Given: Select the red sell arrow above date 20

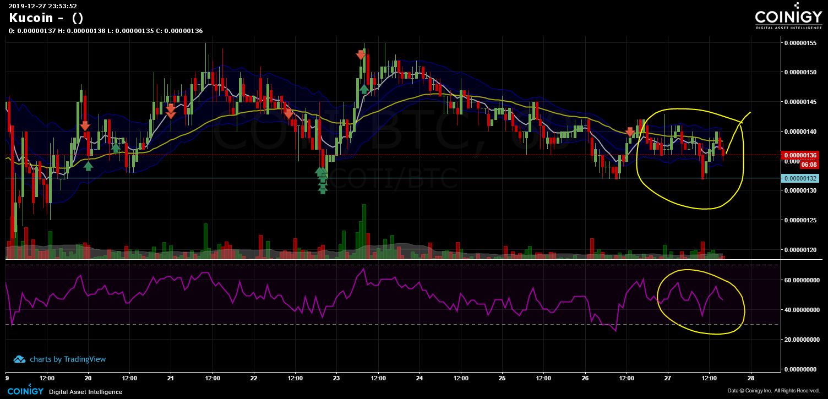Looking at the screenshot, I should [85, 126].
